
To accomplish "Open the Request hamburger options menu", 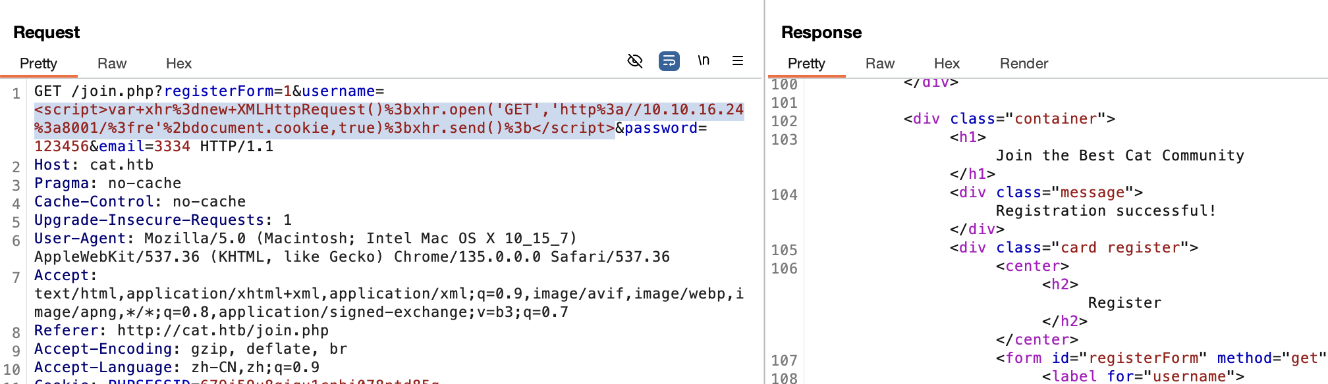I will (738, 60).
